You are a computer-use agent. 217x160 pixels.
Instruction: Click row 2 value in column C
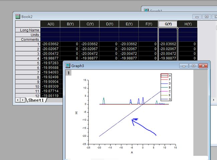click(89, 49)
